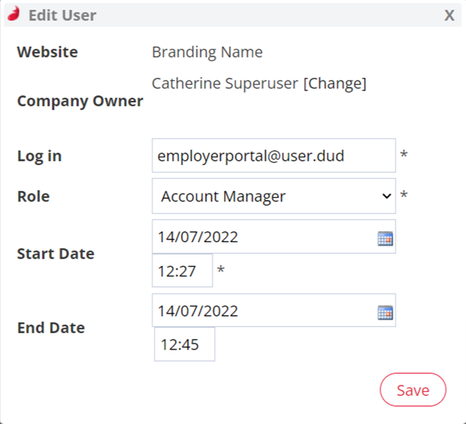Click the chevron arrow in Role field

(x=386, y=196)
